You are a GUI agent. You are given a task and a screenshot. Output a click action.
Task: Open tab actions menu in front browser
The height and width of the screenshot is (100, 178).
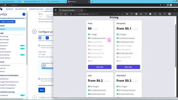pos(56,10)
